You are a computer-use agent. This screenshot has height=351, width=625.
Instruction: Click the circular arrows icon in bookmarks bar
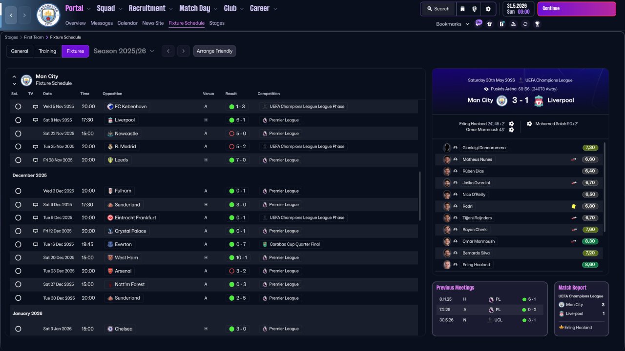(x=525, y=24)
